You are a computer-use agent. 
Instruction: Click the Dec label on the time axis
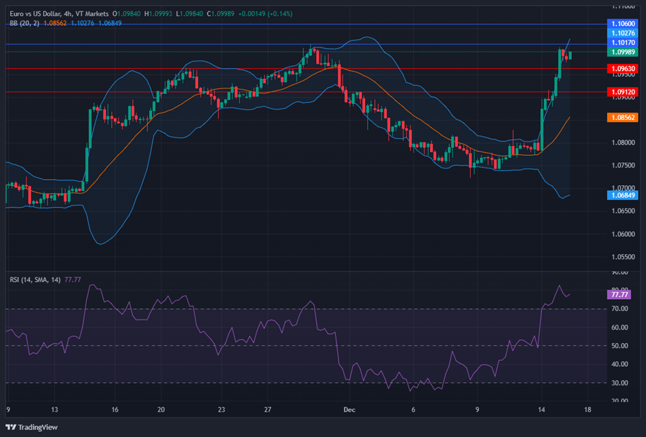[350, 410]
